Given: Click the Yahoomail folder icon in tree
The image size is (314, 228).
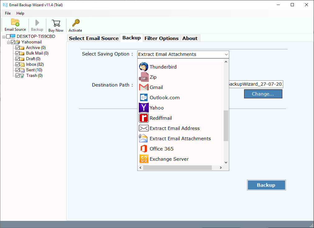Looking at the screenshot, I should [x=18, y=42].
